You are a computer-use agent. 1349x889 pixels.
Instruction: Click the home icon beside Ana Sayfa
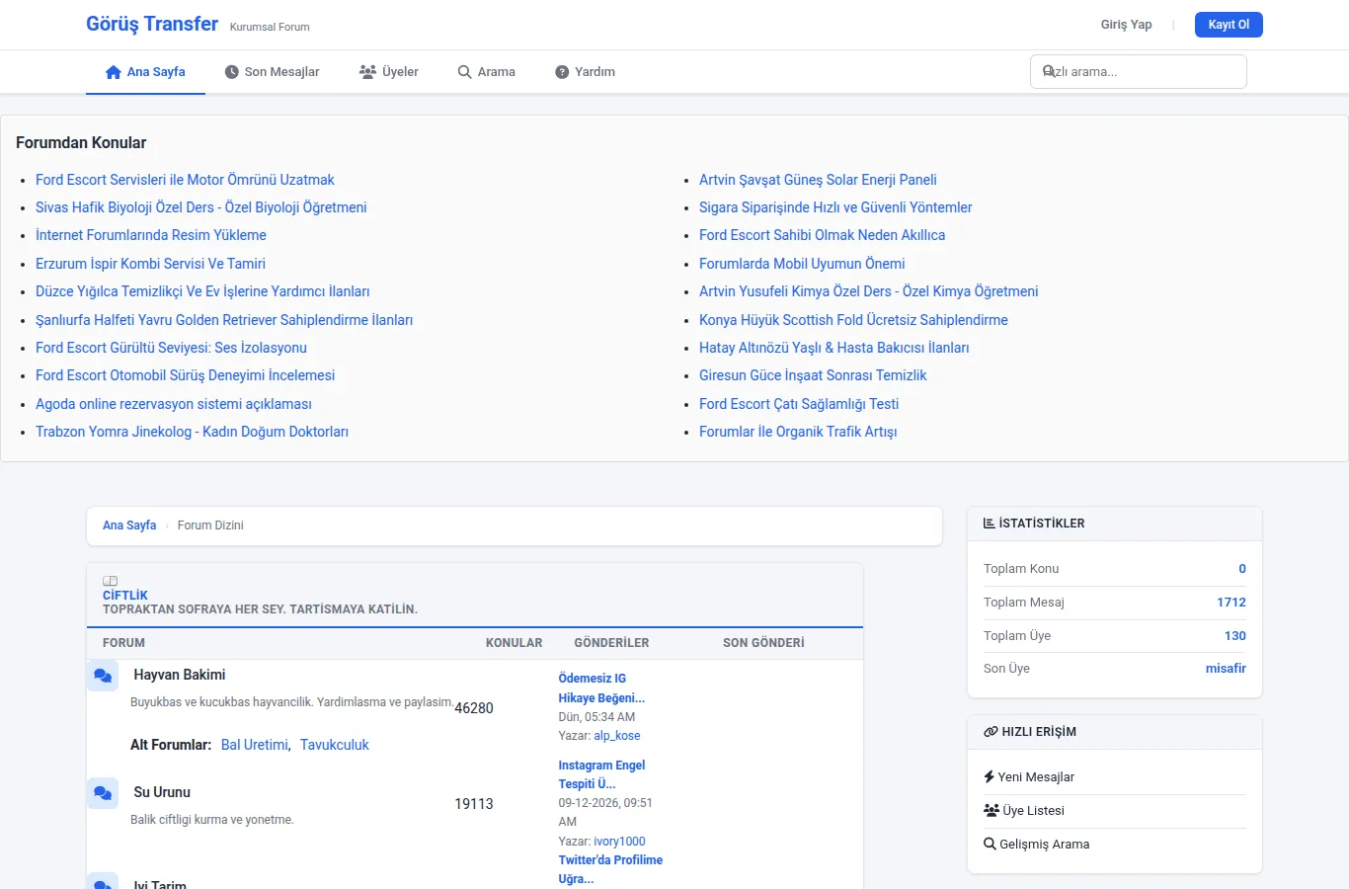[x=114, y=72]
